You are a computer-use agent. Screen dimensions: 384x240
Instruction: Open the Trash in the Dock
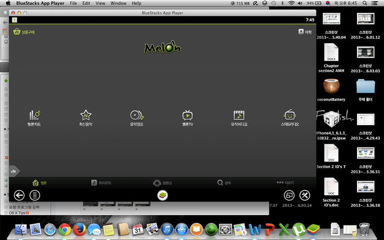coord(364,229)
